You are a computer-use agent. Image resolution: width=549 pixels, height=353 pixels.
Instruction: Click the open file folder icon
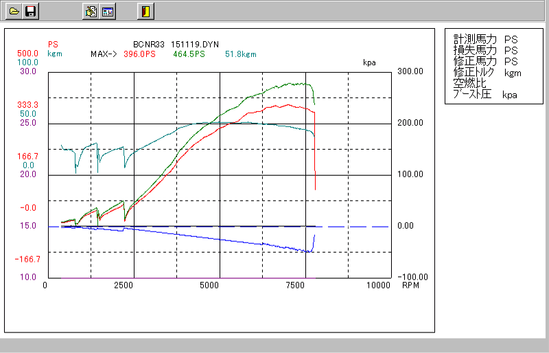(x=12, y=11)
